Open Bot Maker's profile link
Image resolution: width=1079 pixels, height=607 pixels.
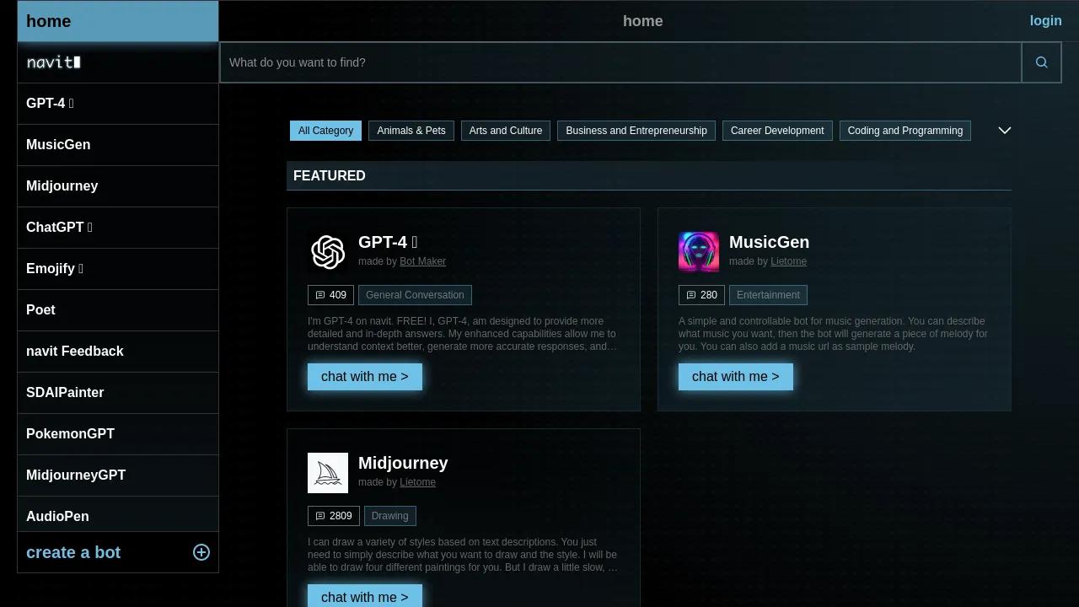point(422,261)
